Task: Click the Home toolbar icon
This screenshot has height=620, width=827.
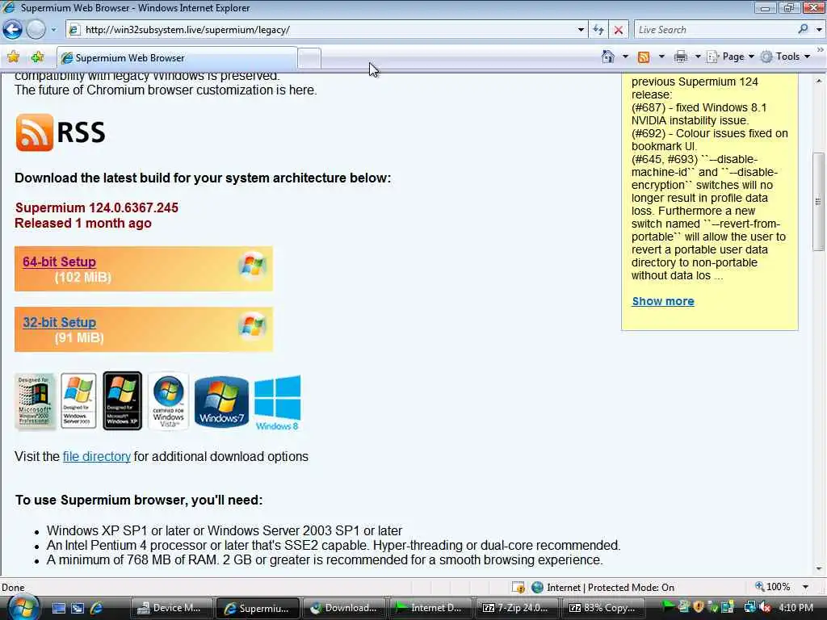Action: 607,57
